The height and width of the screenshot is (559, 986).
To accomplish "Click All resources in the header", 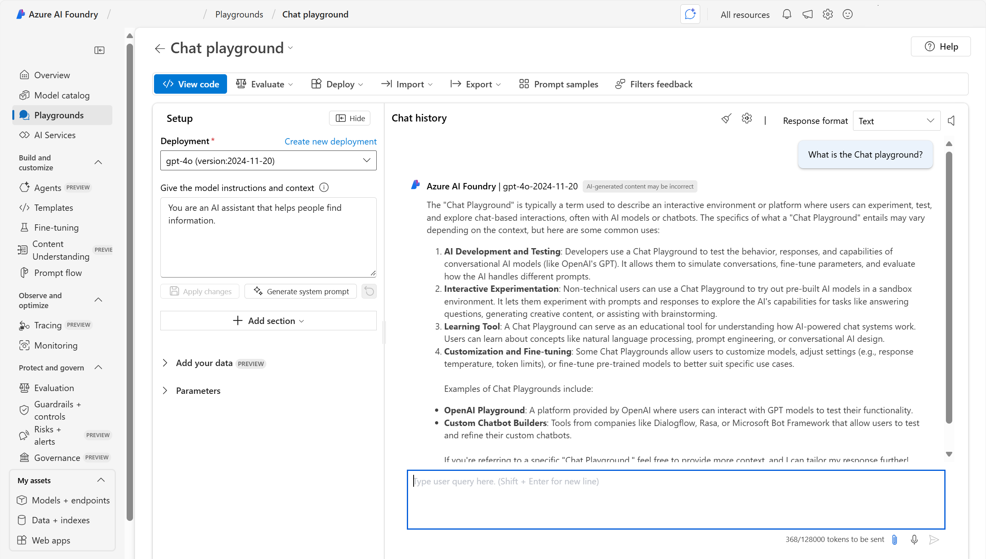I will pos(745,15).
